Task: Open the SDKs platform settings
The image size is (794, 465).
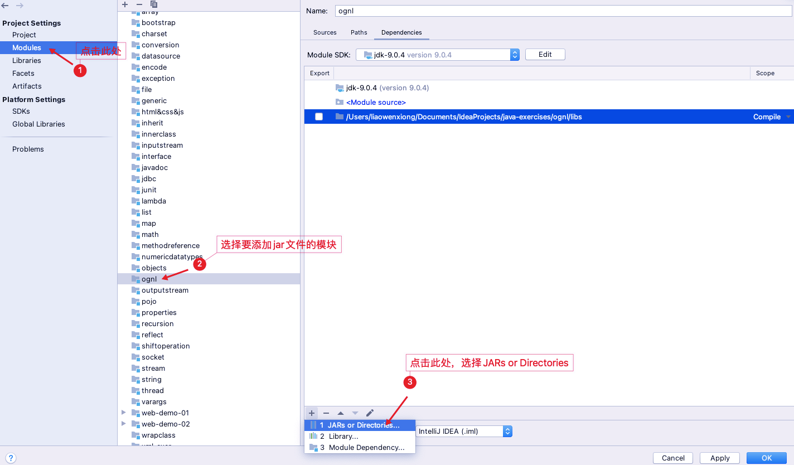Action: click(x=21, y=111)
